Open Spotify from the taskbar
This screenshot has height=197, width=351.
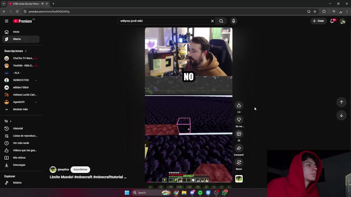[x=200, y=193]
